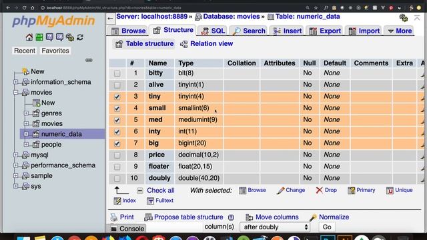427x240 pixels.
Task: Open the 'after doubly' position dropdown
Action: click(x=275, y=227)
